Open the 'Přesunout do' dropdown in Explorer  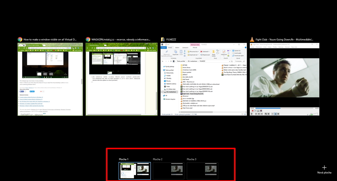[193, 52]
